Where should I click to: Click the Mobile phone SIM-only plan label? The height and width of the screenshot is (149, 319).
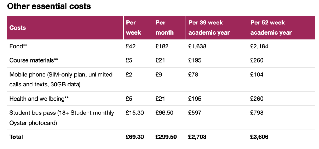[61, 79]
